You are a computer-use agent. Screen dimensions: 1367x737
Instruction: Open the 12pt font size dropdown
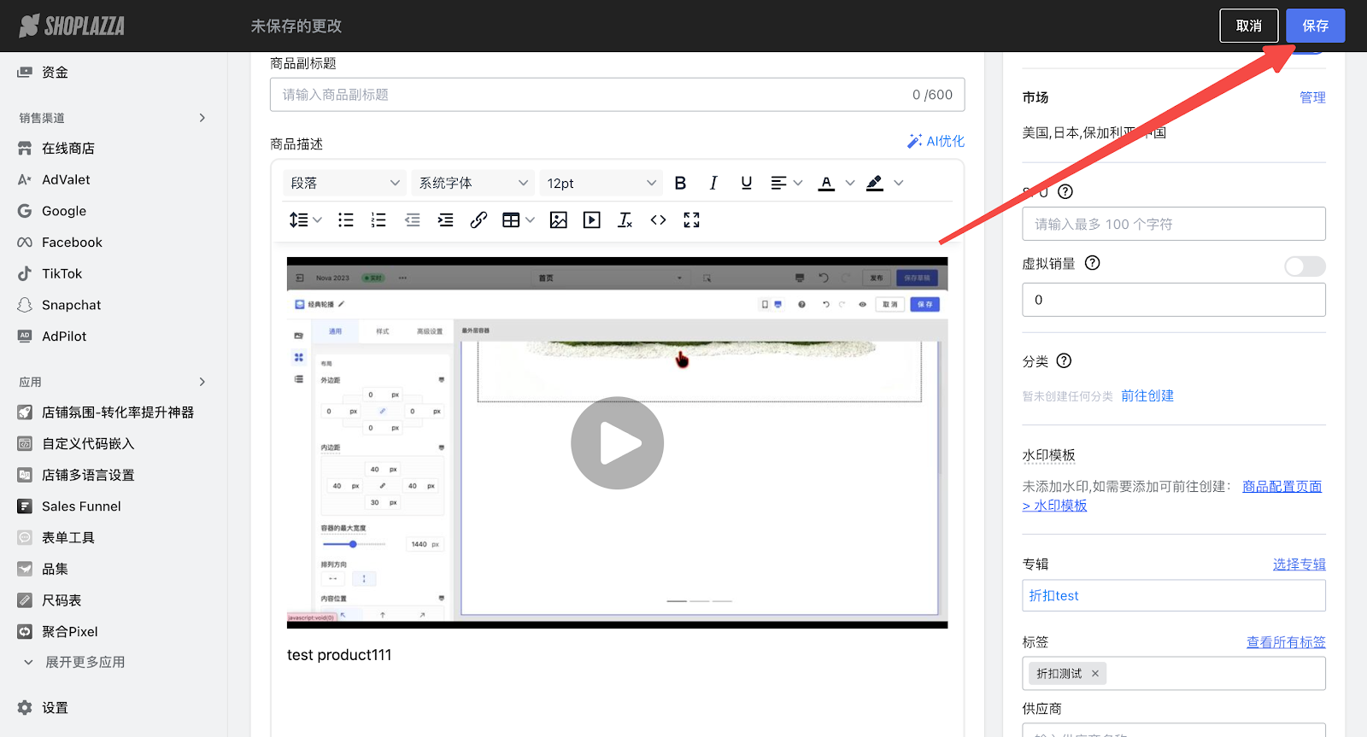pos(601,183)
